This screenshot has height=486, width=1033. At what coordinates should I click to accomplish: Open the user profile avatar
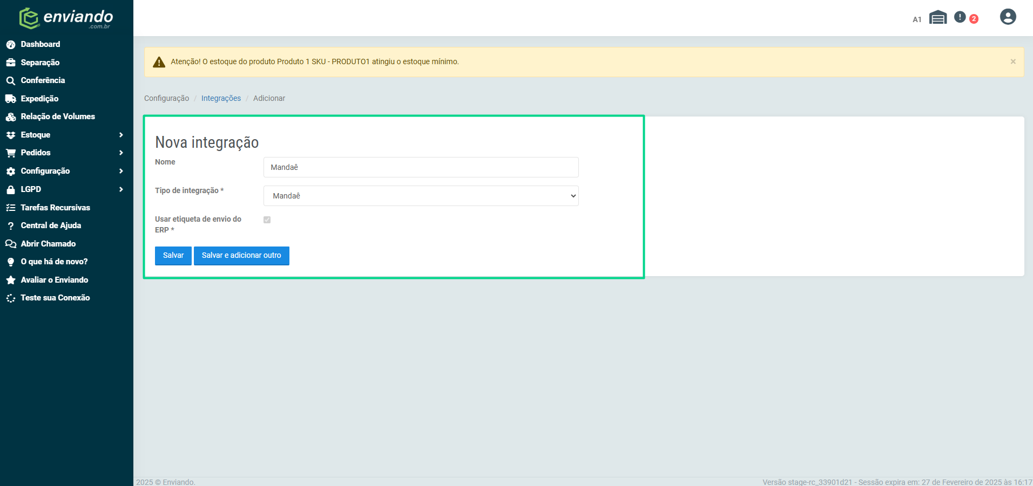[1008, 17]
